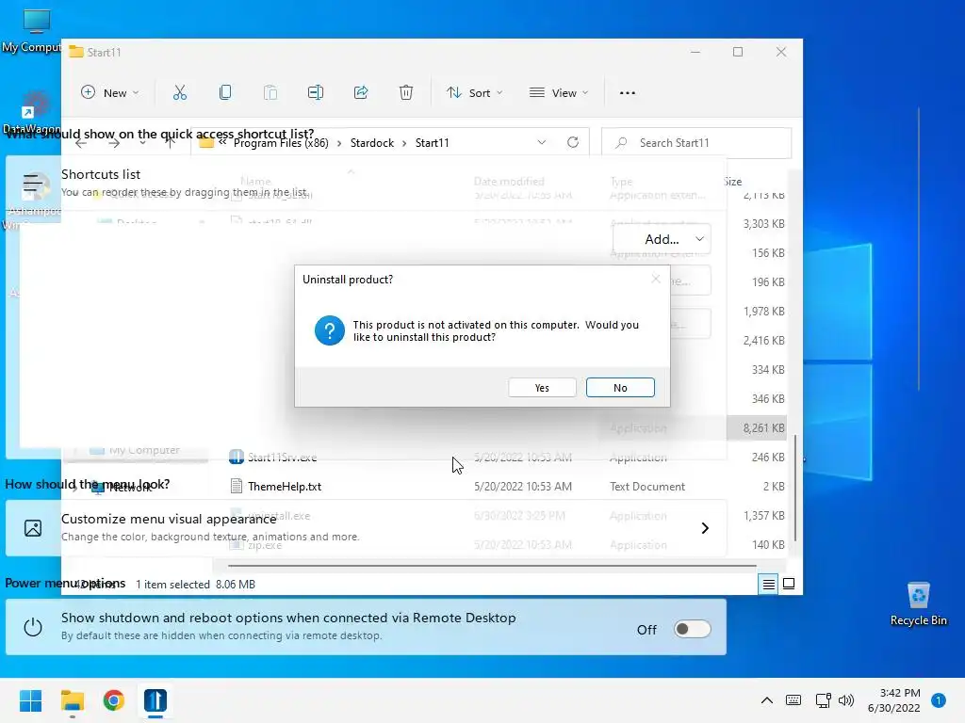Viewport: 965px width, 723px height.
Task: Click the Rename icon in Explorer toolbar
Action: 316,93
